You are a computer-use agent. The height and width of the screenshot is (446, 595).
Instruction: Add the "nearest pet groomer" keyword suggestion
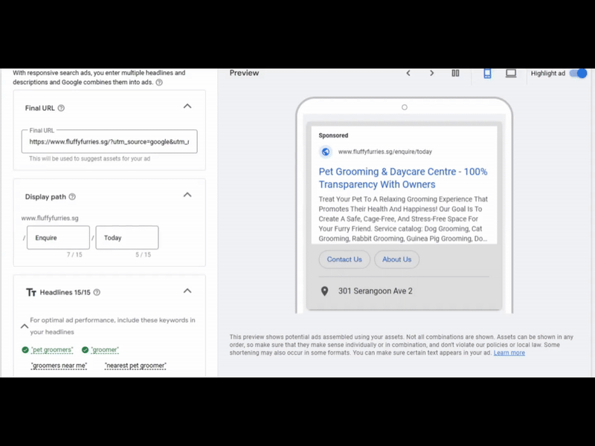click(x=135, y=366)
